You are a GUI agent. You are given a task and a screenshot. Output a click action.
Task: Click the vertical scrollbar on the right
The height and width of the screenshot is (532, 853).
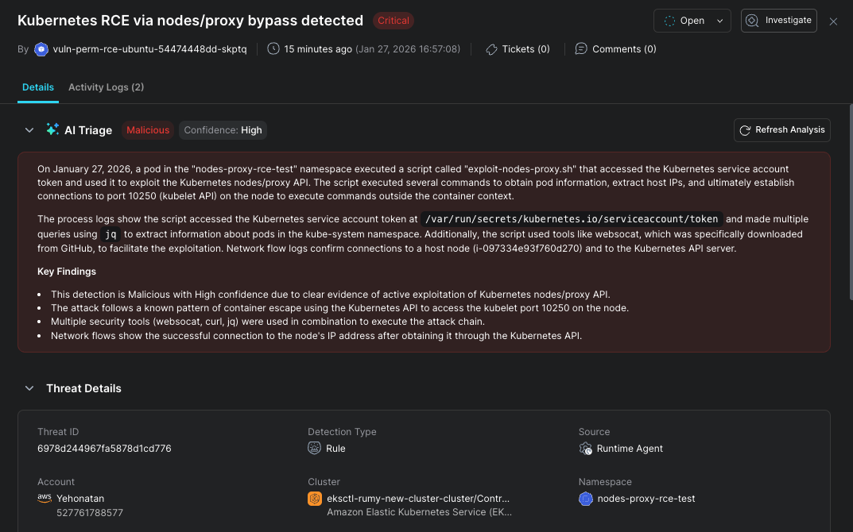[851, 201]
